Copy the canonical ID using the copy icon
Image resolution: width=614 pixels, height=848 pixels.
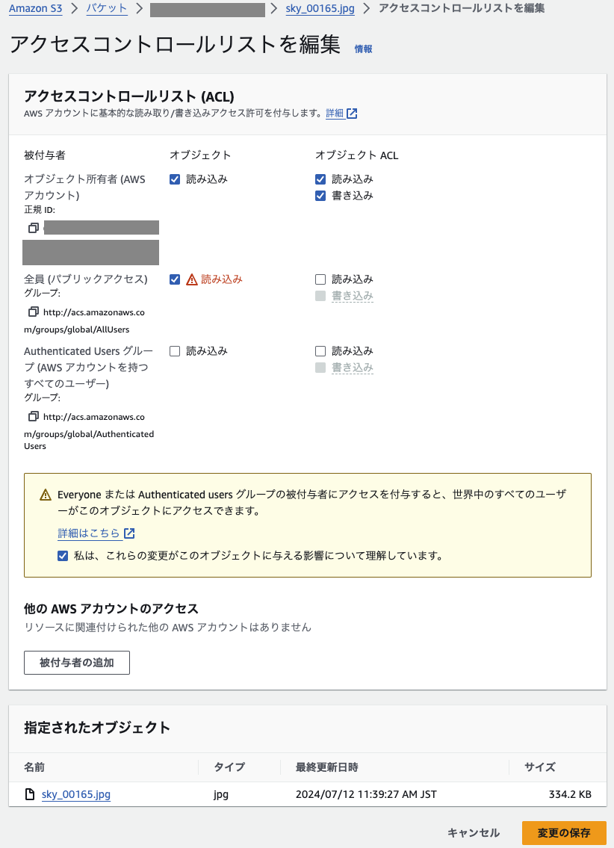click(33, 227)
